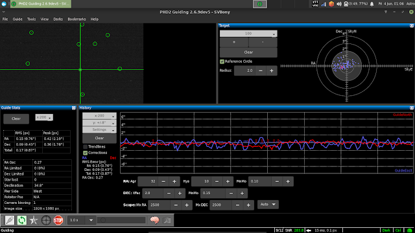415x233 pixels.
Task: Open the exposure time 1.0 s dropdown
Action: pyautogui.click(x=82, y=220)
